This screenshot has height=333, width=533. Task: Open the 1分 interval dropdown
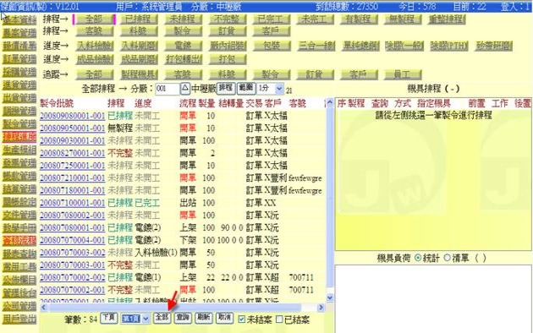tap(270, 89)
